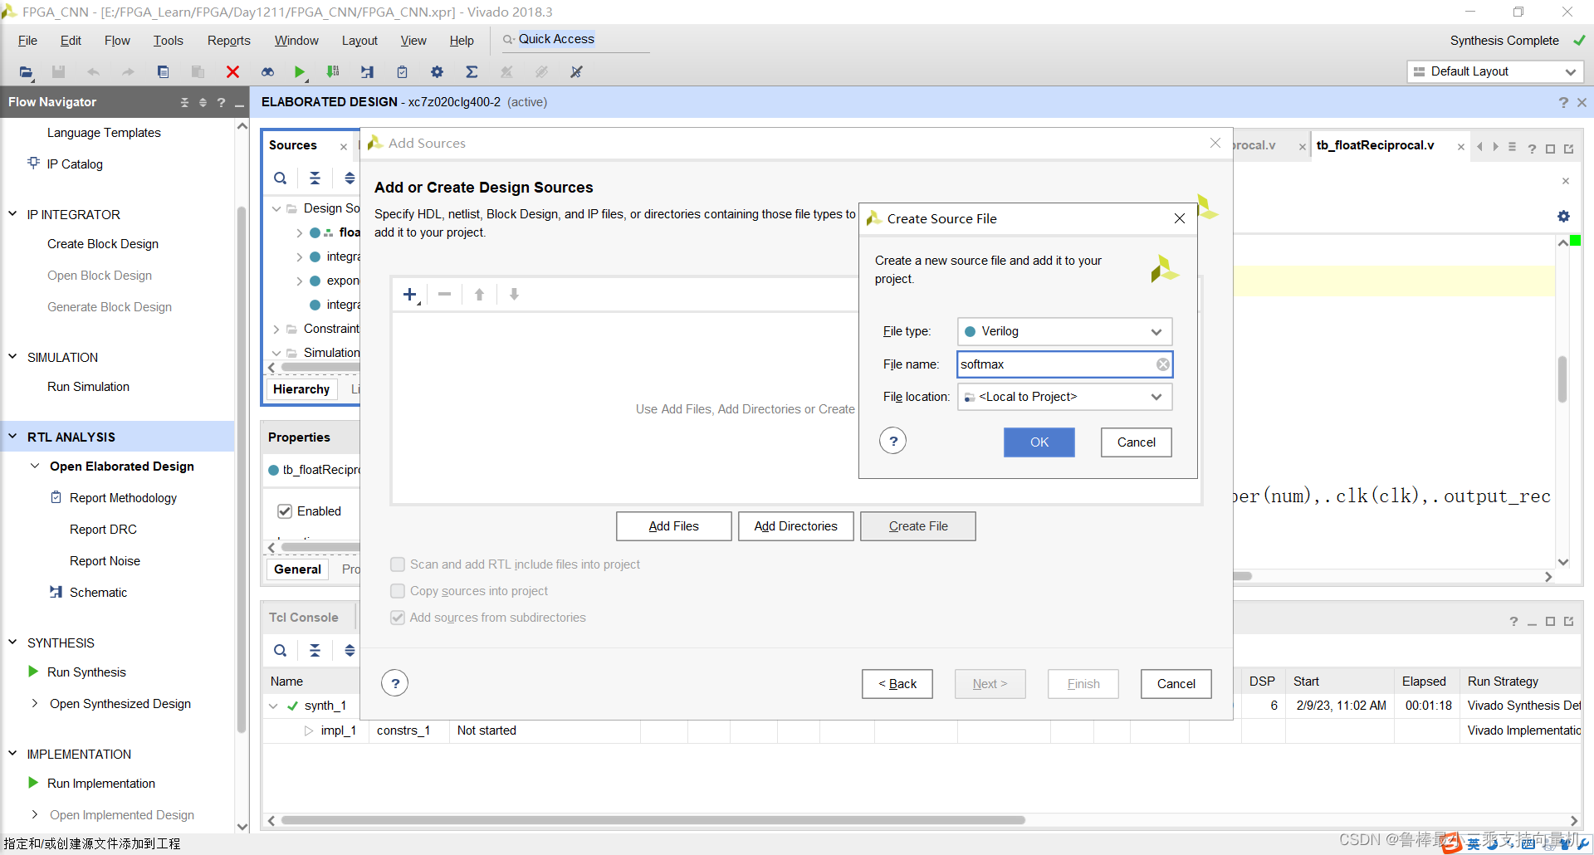This screenshot has width=1594, height=855.
Task: Click Run Synthesis in Flow Navigator
Action: pos(86,672)
